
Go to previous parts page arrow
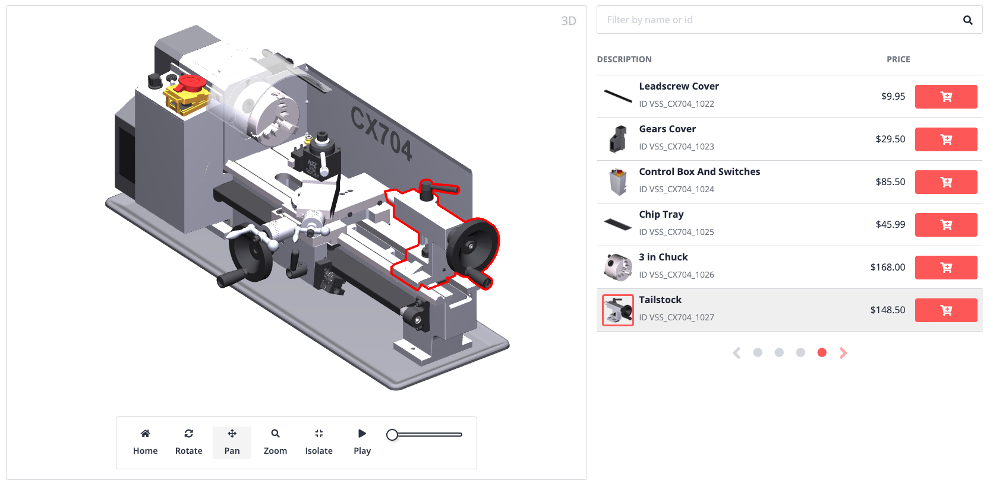[736, 353]
